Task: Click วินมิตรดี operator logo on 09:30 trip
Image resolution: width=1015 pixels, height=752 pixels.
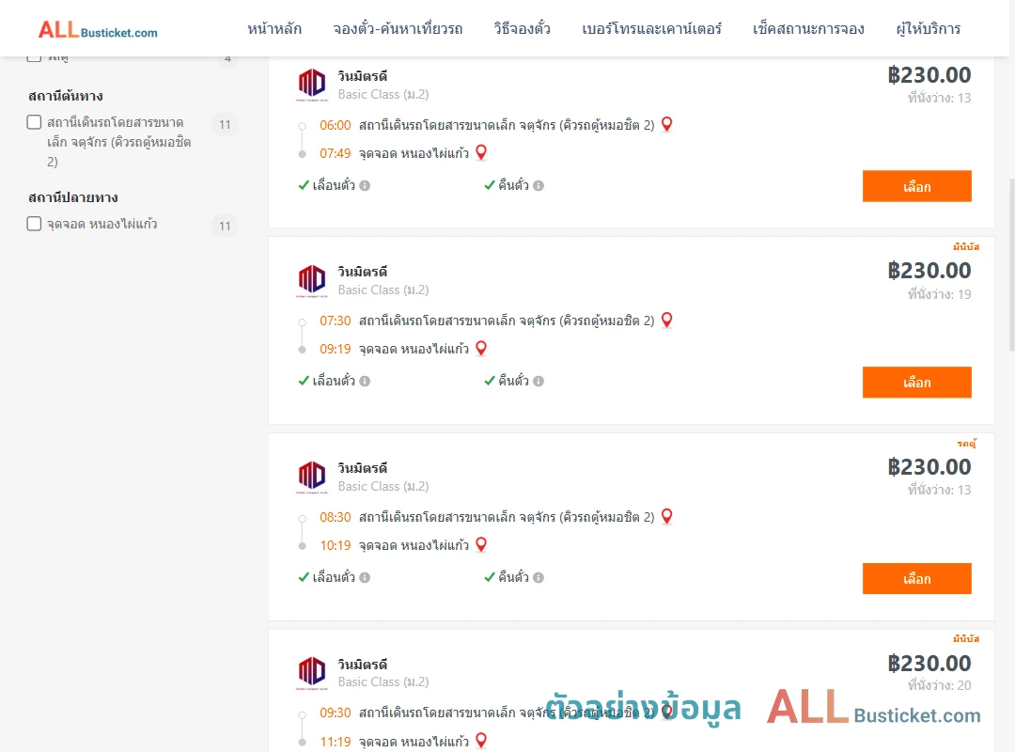Action: point(312,673)
